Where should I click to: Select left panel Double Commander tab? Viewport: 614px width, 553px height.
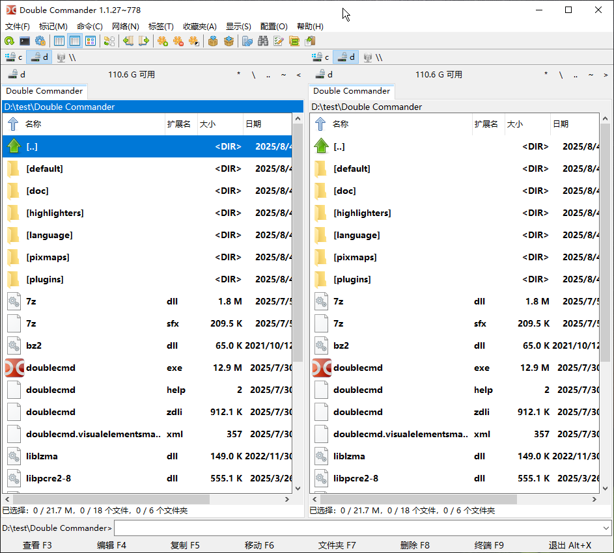pos(44,91)
